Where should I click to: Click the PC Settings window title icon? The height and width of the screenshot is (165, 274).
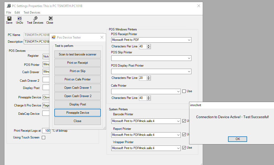pyautogui.click(x=9, y=6)
